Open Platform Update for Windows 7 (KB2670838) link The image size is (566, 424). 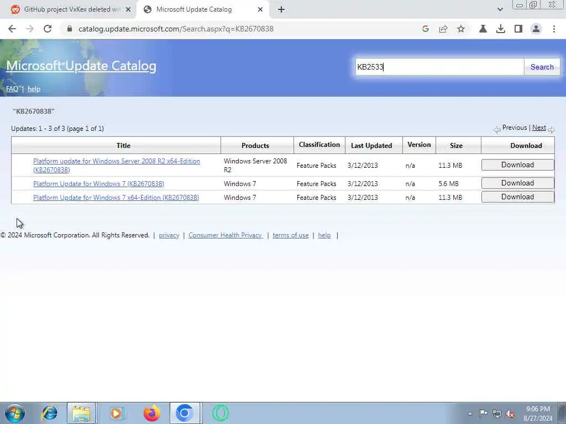(98, 183)
